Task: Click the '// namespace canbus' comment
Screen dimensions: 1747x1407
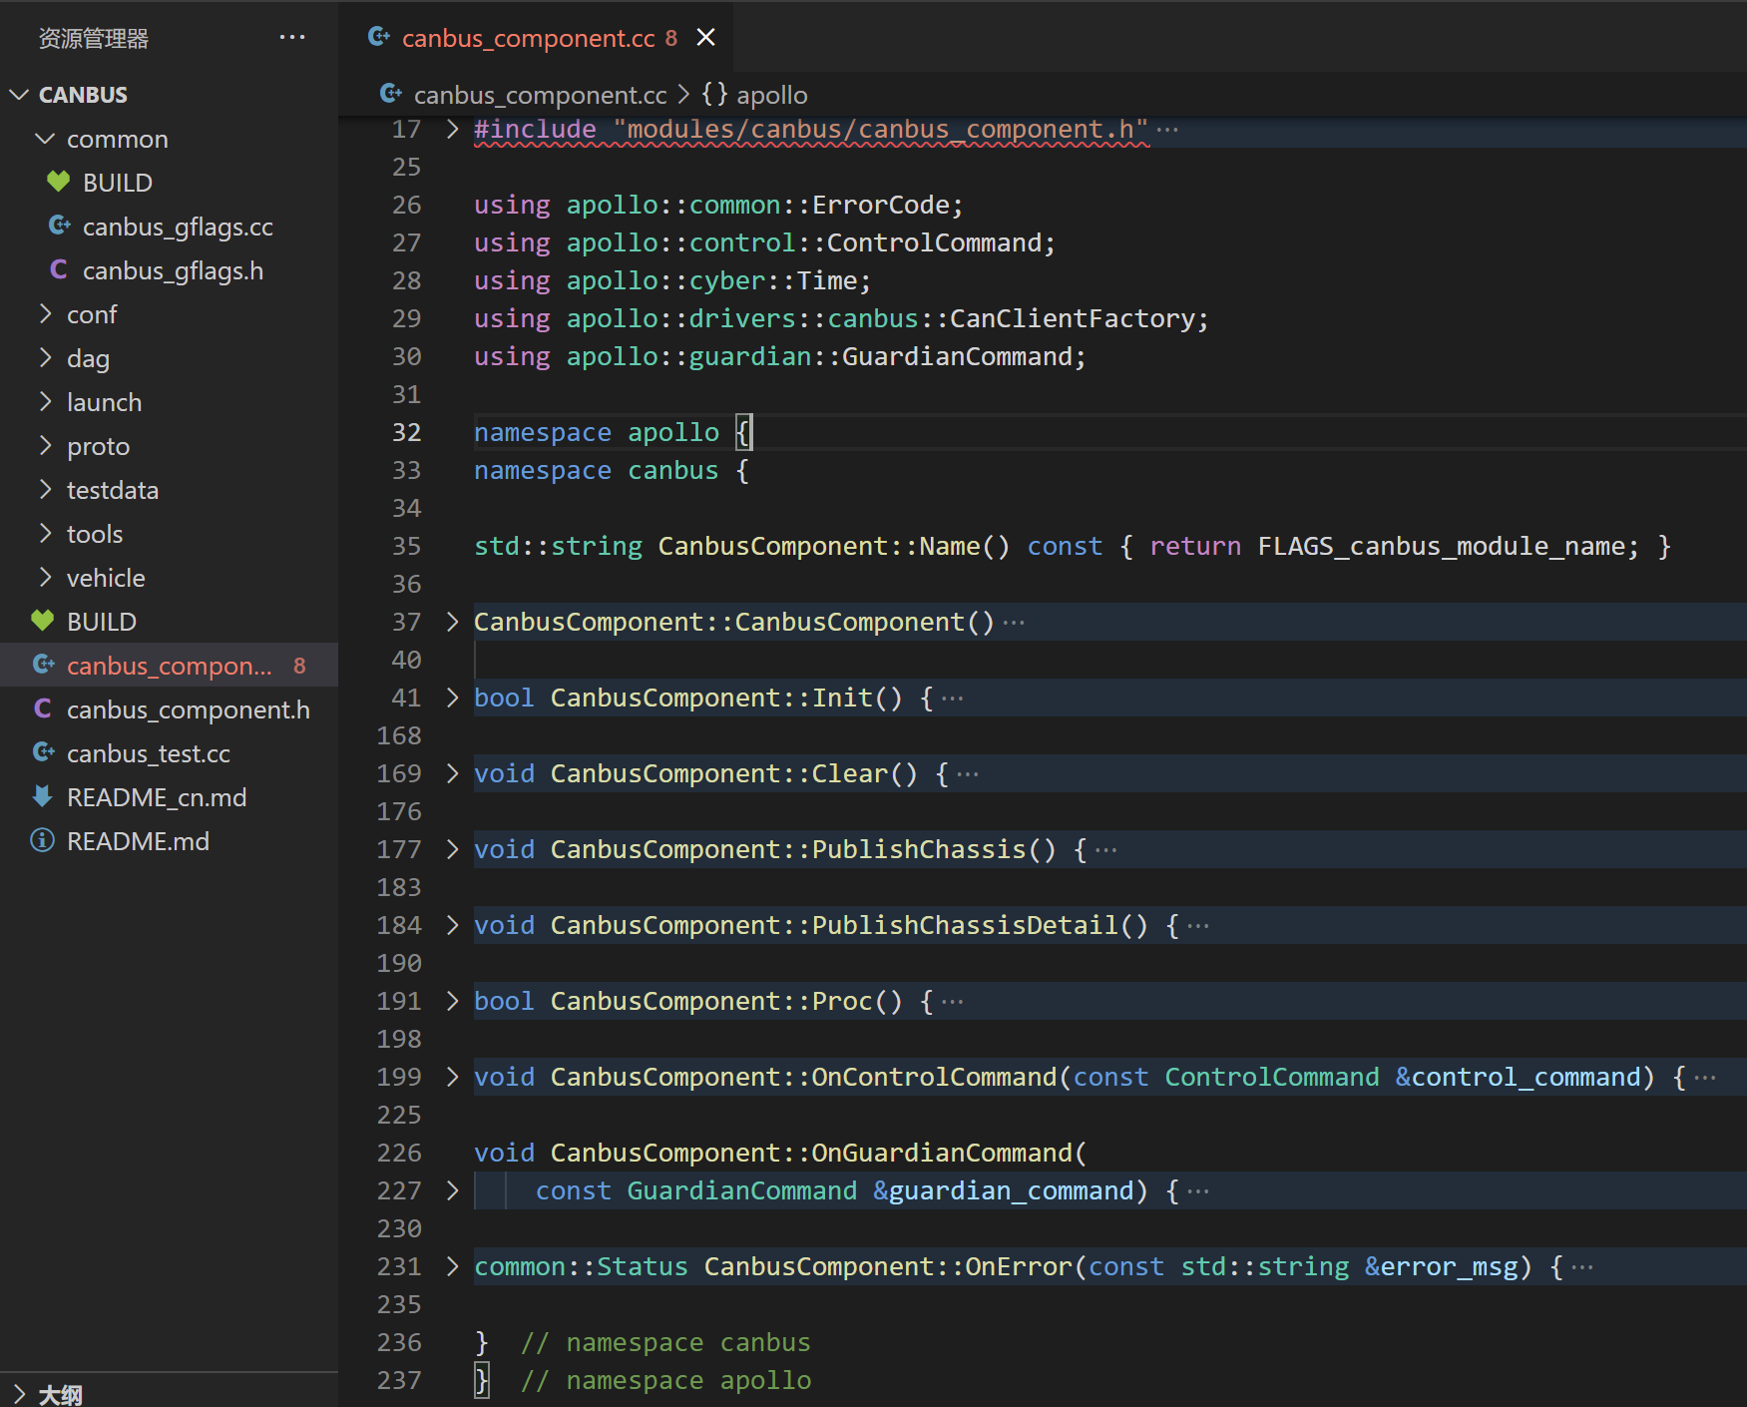Action: 665,1342
